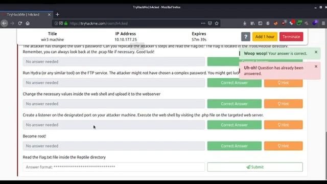Image resolution: width=327 pixels, height=184 pixels.
Task: Open the Firefox home page
Action: click(28, 24)
